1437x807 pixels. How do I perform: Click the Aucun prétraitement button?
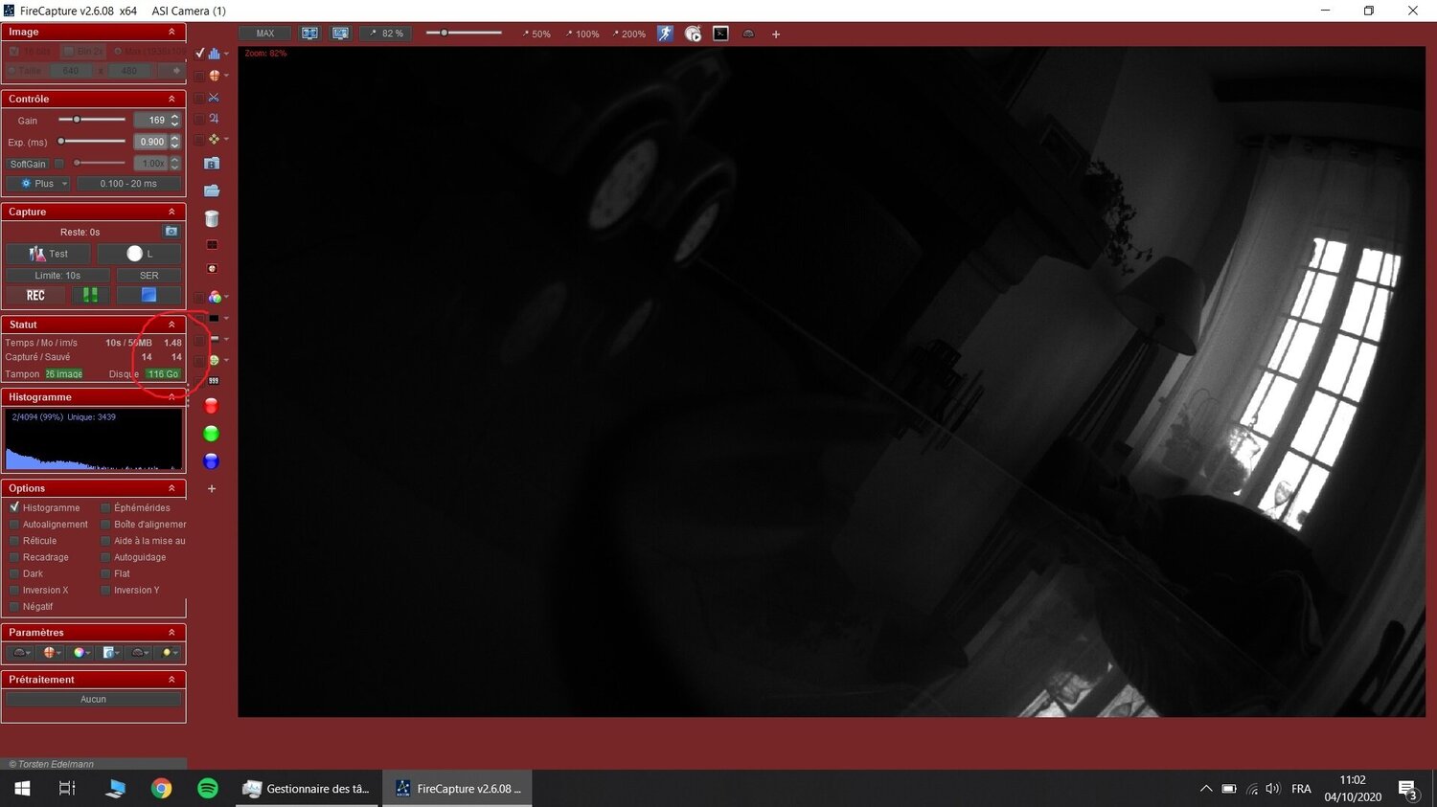click(x=93, y=700)
